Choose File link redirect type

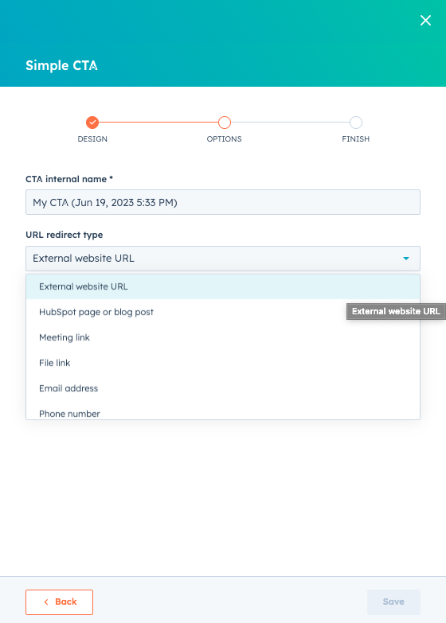[x=223, y=363]
